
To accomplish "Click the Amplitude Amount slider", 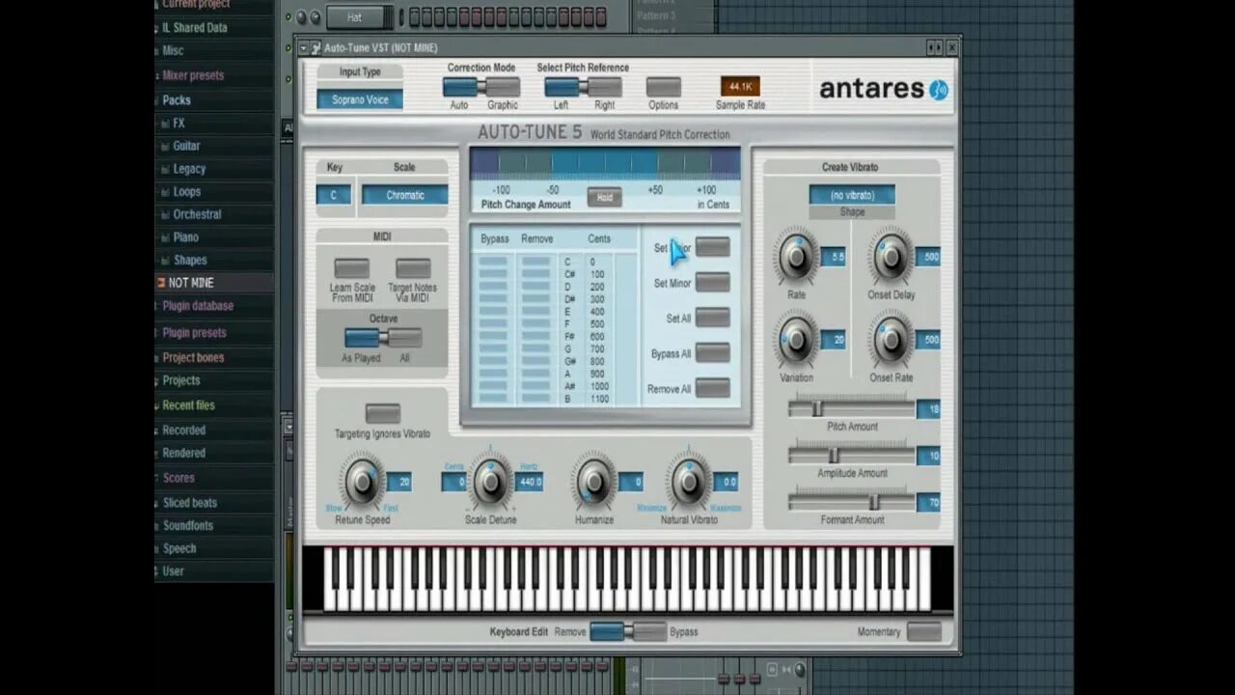I will click(x=851, y=455).
